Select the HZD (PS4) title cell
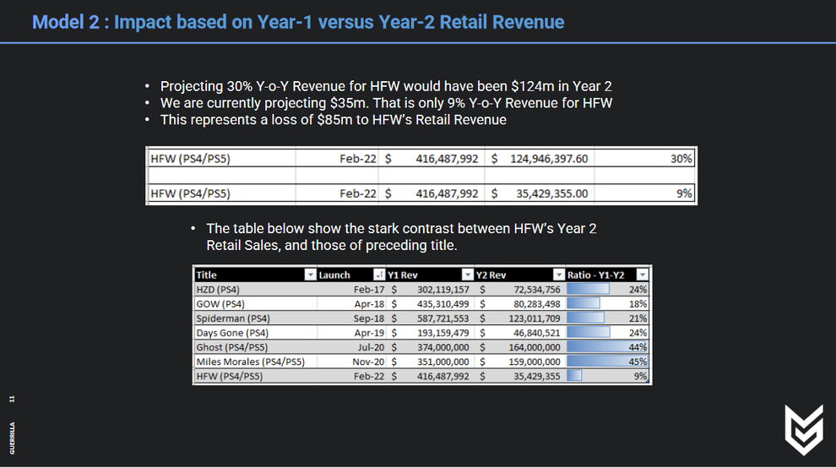Screen dimensions: 836x468 click(x=255, y=289)
